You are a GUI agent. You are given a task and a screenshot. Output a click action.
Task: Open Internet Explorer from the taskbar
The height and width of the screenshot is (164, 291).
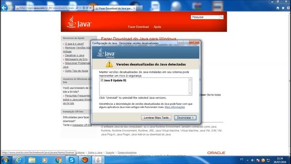(19, 160)
